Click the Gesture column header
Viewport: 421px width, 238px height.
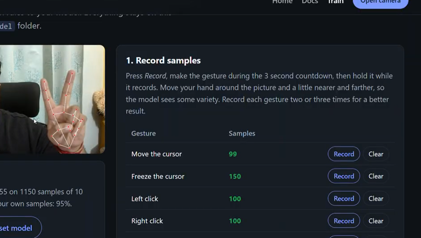click(x=143, y=133)
